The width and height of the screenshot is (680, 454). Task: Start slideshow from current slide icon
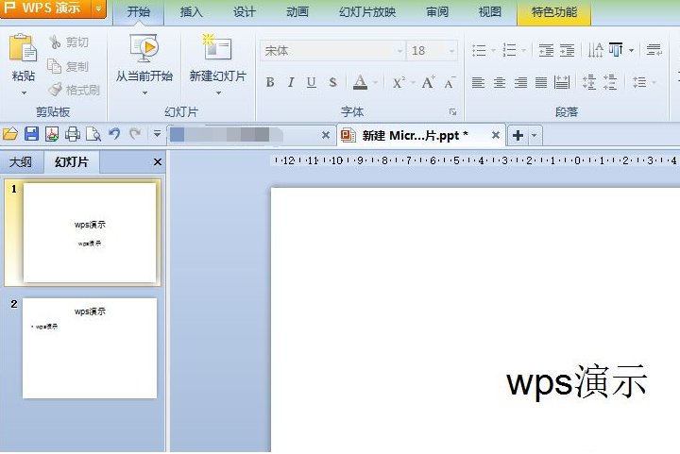tap(144, 47)
